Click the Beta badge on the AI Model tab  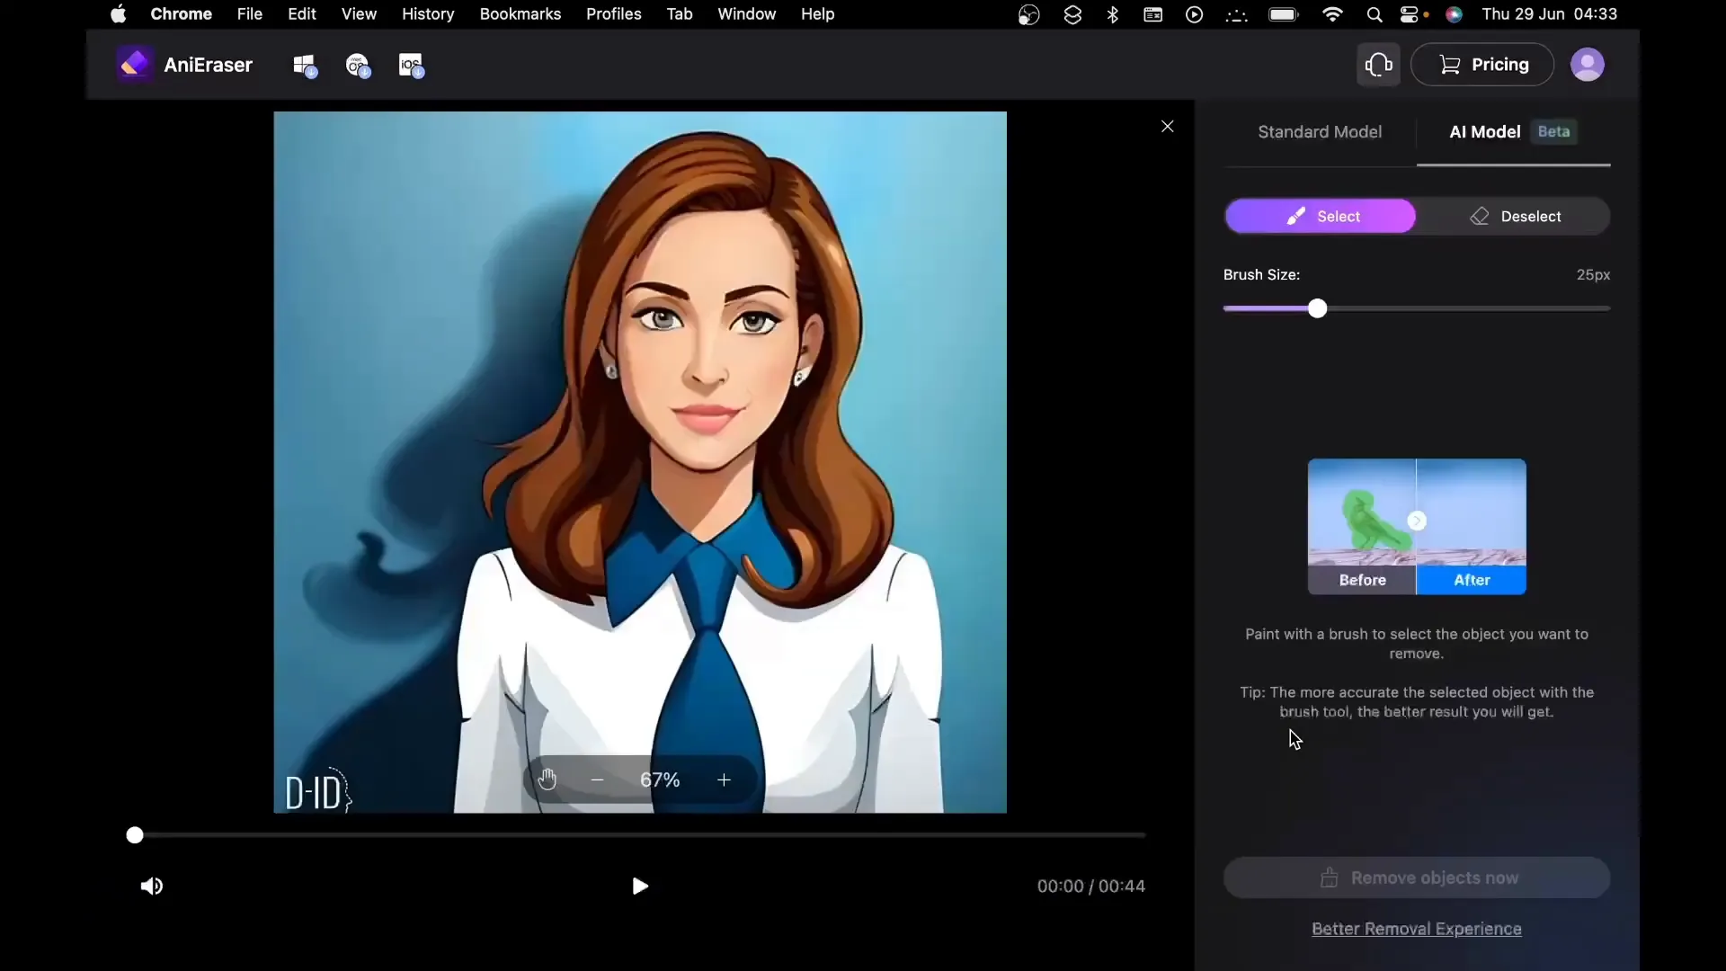click(x=1553, y=132)
